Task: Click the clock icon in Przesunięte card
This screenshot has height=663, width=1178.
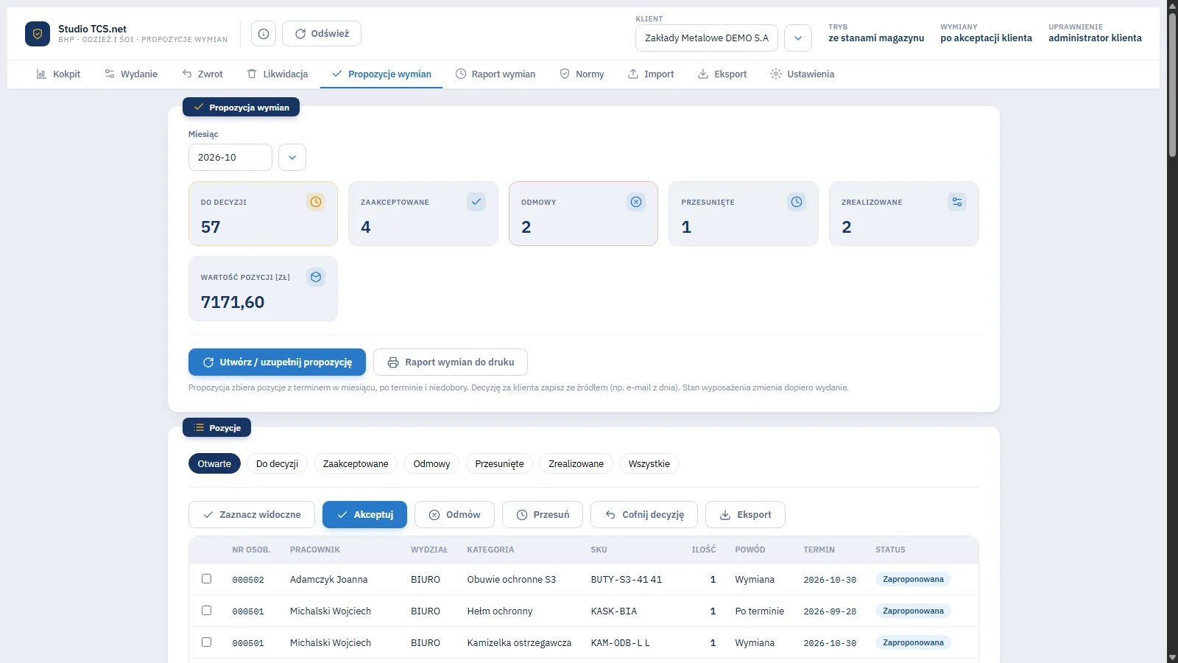Action: tap(797, 202)
